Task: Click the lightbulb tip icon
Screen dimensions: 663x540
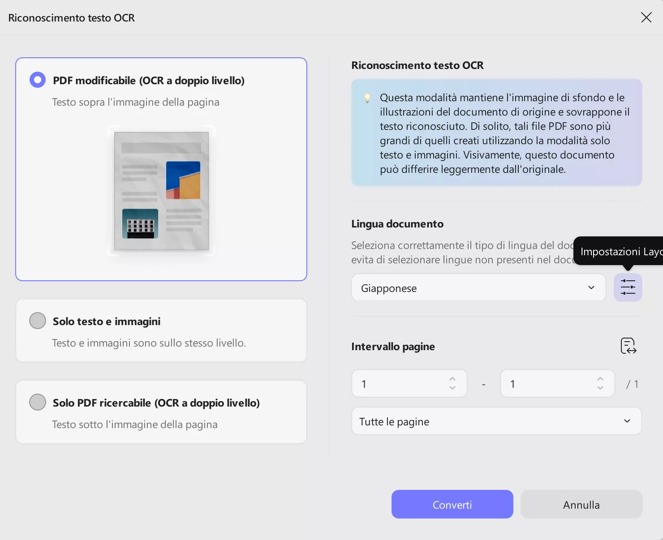Action: [367, 98]
